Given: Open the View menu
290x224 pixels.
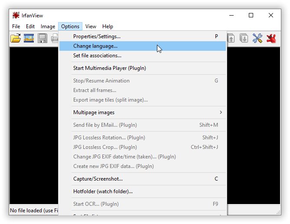Looking at the screenshot, I should click(x=91, y=26).
